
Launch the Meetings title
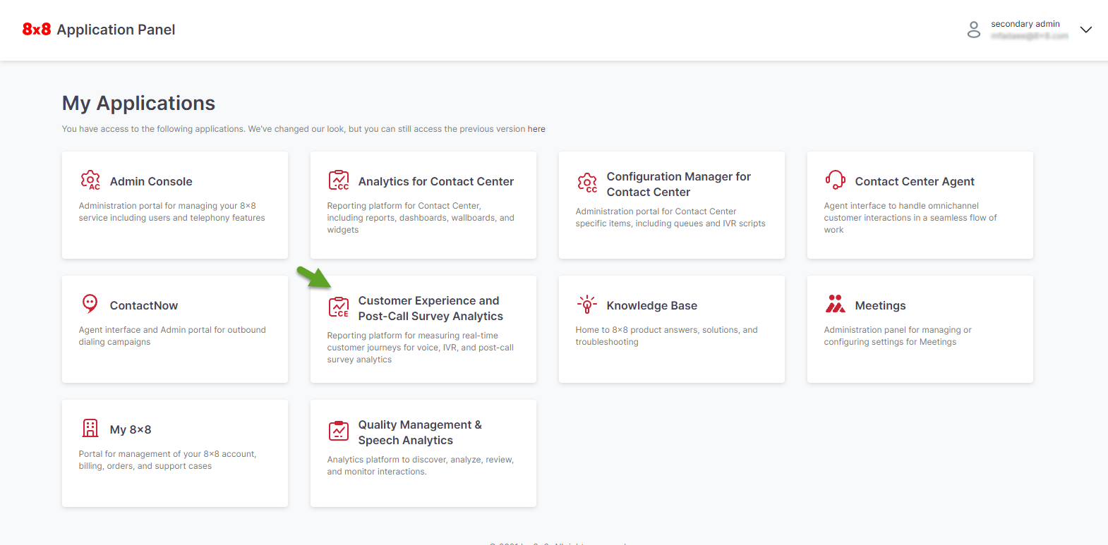880,305
